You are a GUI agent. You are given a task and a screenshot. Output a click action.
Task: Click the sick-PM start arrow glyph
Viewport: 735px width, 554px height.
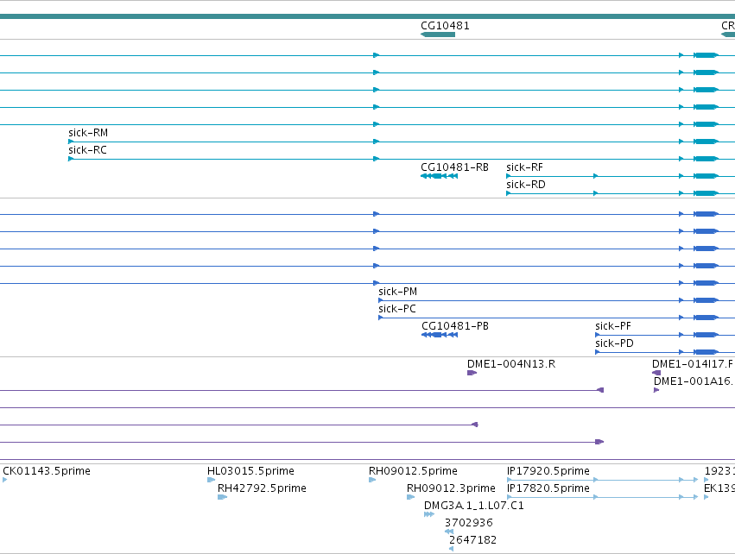coord(381,300)
